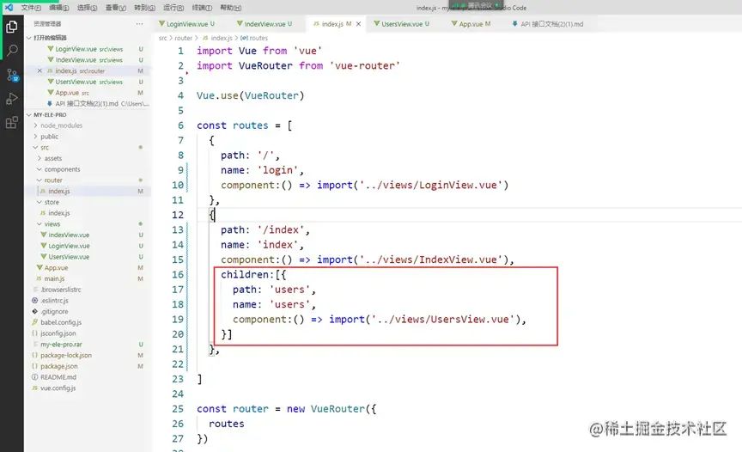Switch to the UsersView.vue tab
742x452 pixels.
pyautogui.click(x=402, y=24)
